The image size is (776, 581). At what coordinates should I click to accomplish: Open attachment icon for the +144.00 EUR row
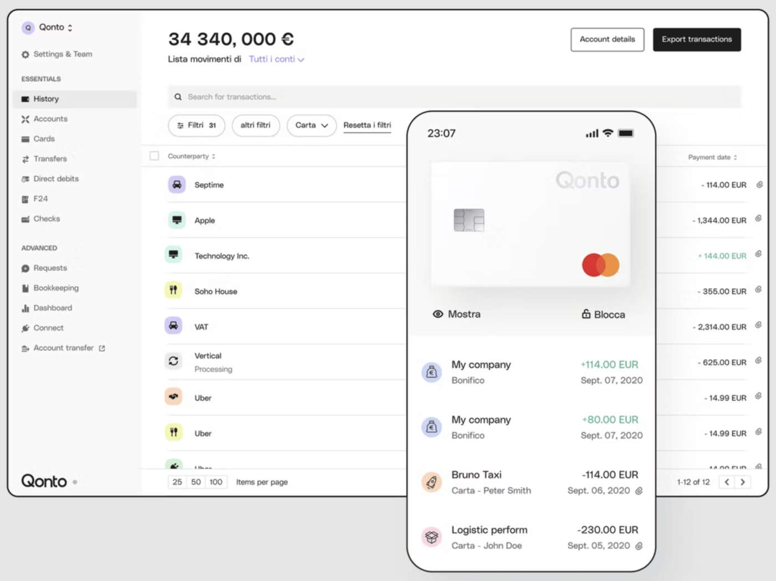point(758,254)
